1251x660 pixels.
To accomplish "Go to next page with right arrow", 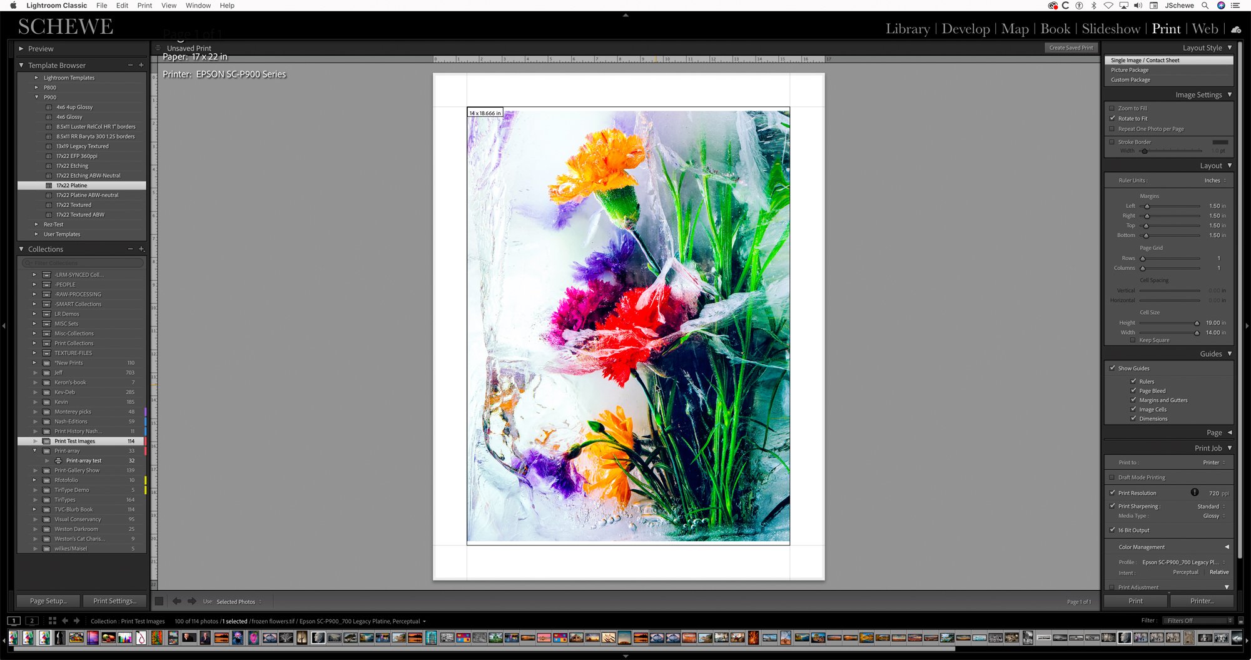I will click(x=192, y=601).
